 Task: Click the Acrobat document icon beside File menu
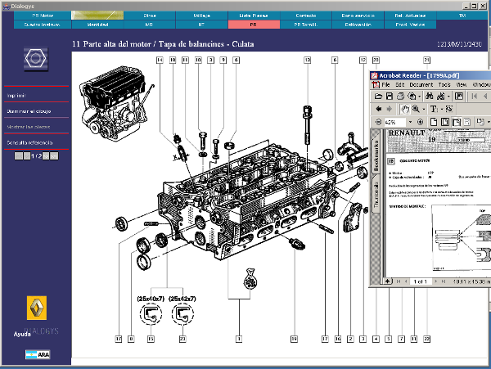[x=376, y=85]
